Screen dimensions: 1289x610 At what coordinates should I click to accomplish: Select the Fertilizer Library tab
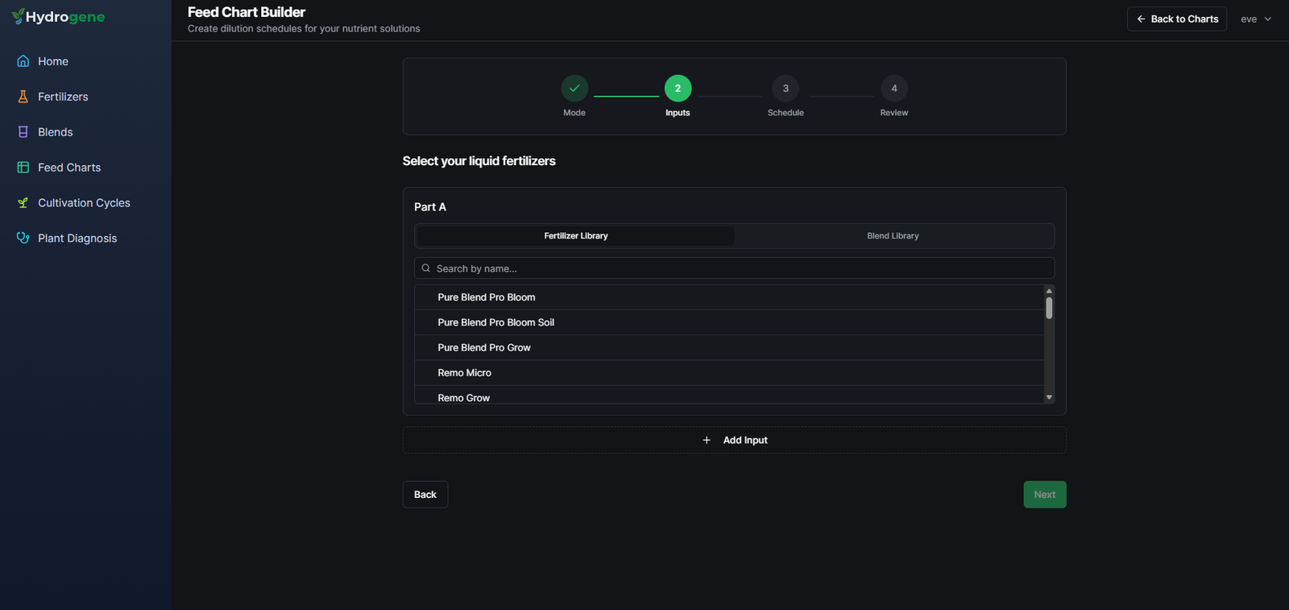point(575,236)
